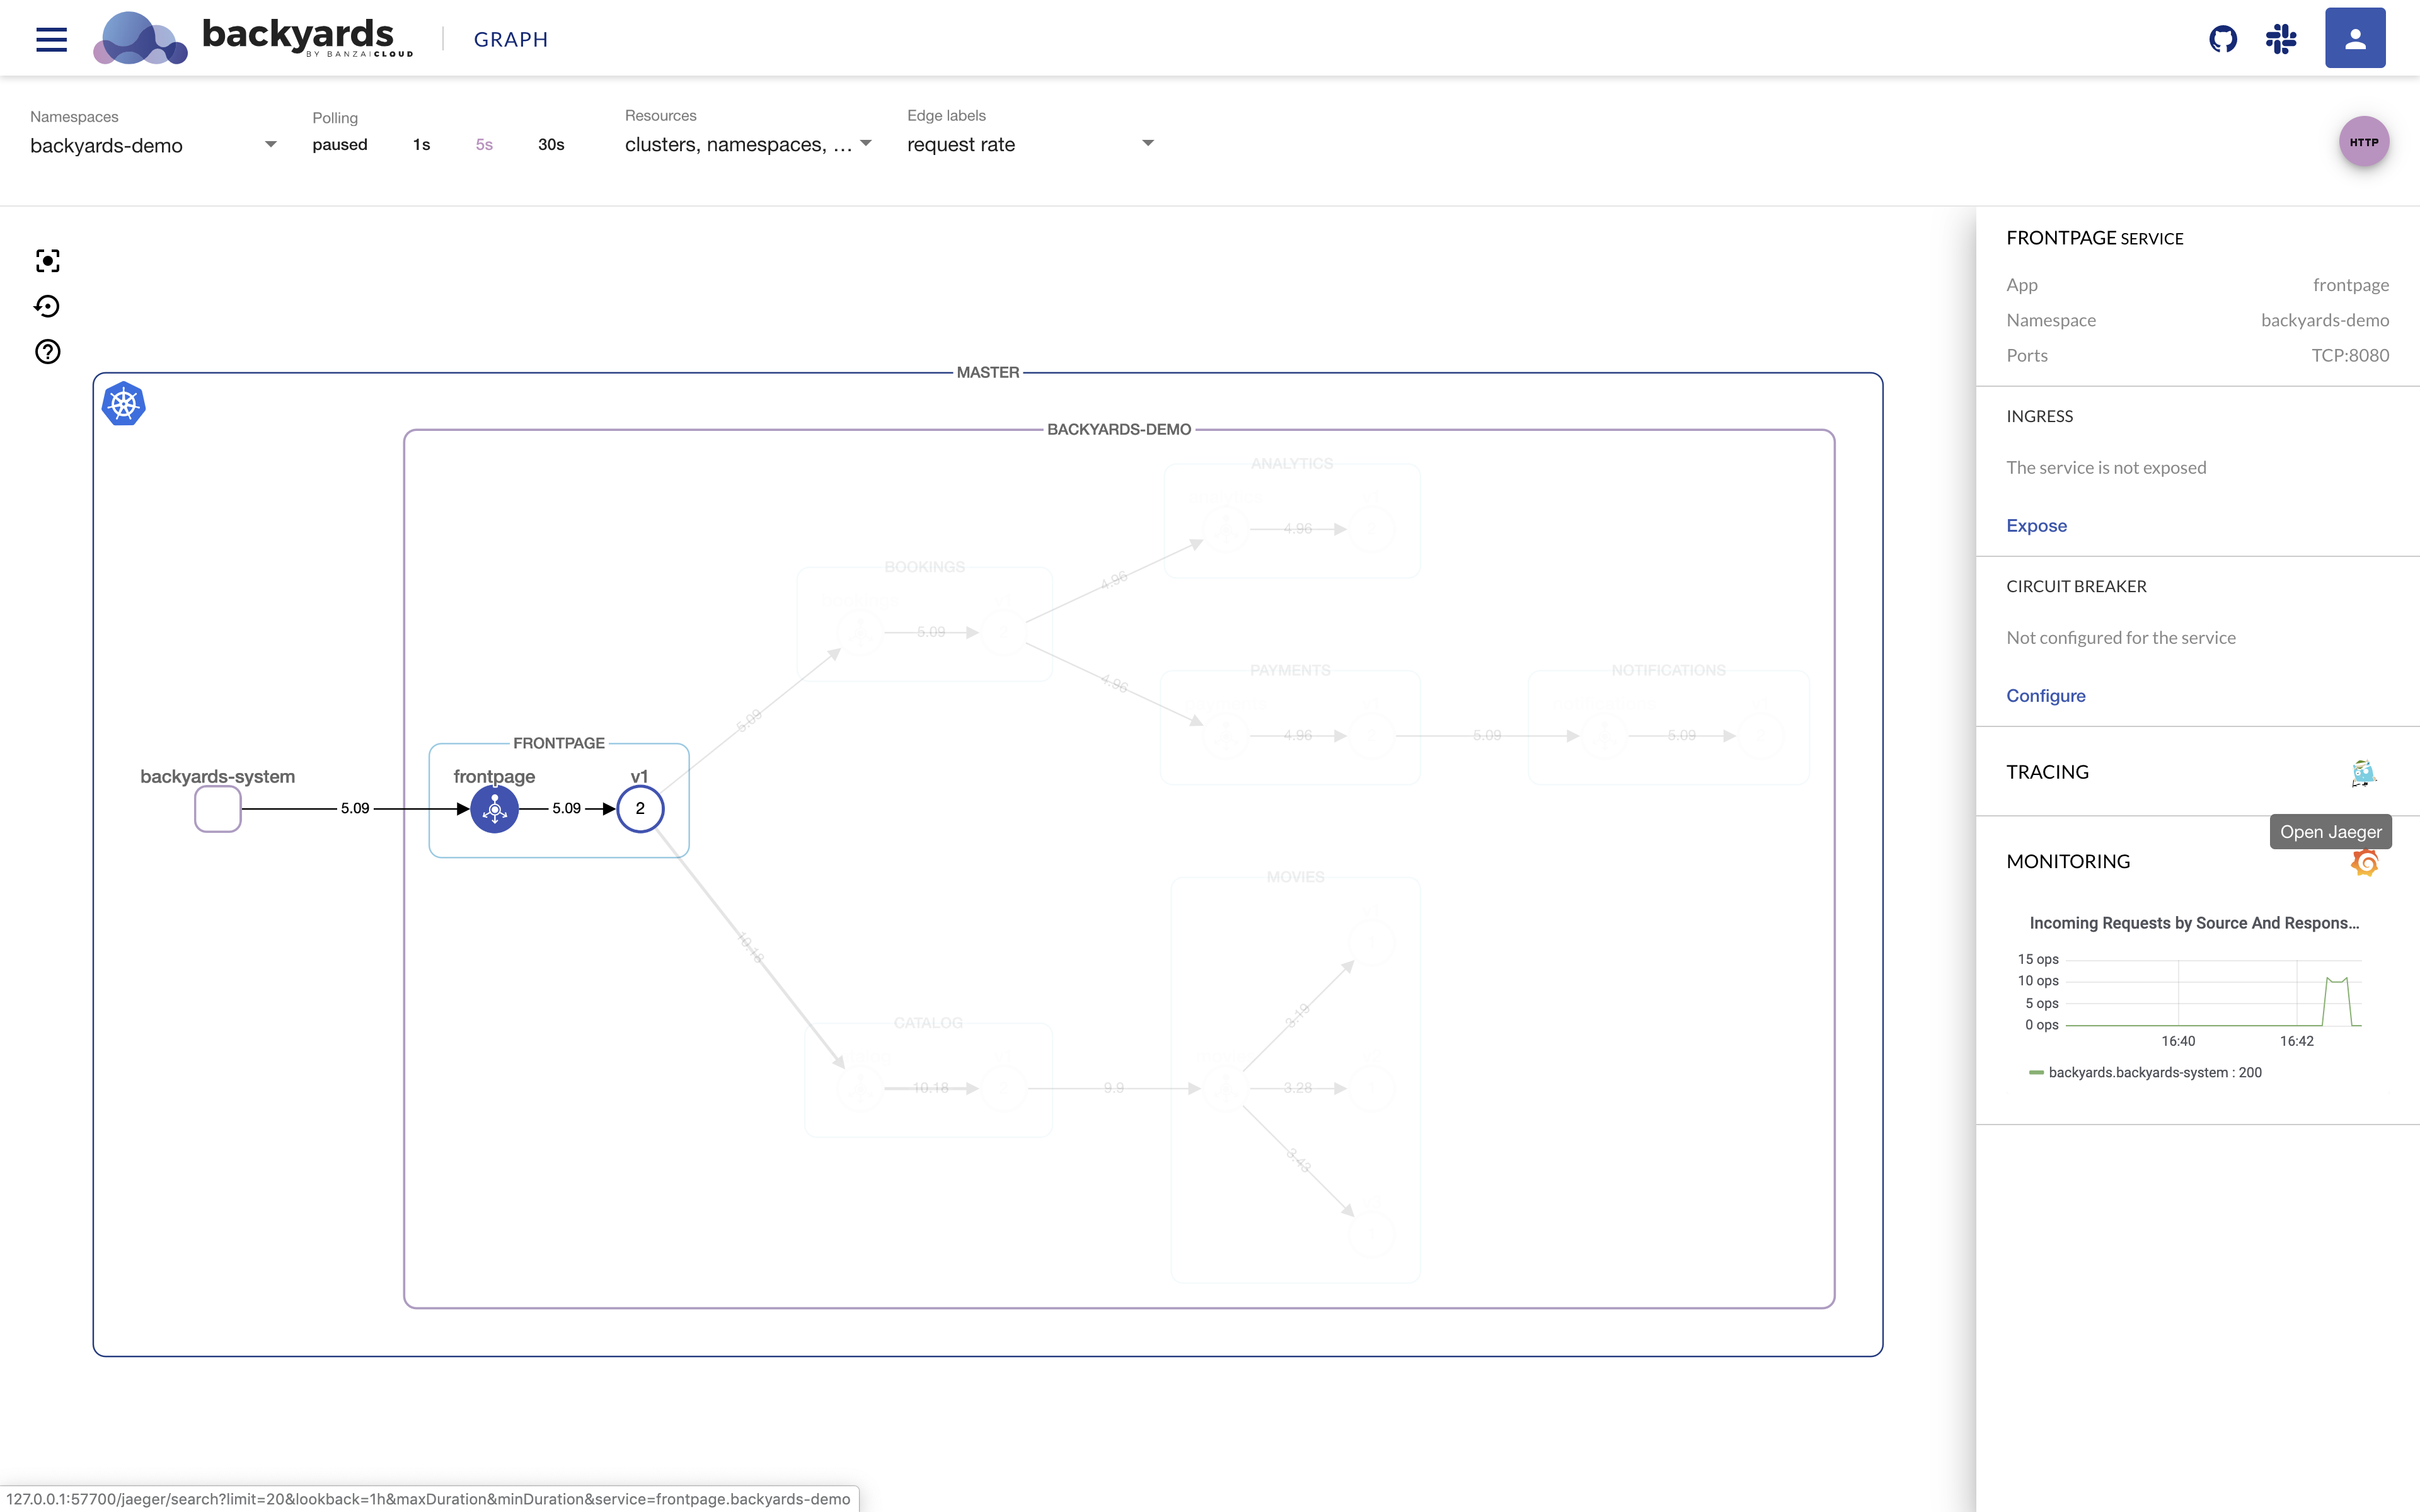This screenshot has width=2420, height=1512.
Task: Set polling interval to 30s
Action: pyautogui.click(x=551, y=145)
